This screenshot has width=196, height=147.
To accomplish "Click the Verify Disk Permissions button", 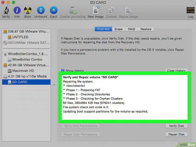I will coord(81,126).
